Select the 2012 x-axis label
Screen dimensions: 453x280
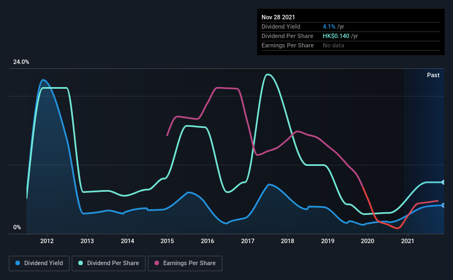(x=47, y=241)
